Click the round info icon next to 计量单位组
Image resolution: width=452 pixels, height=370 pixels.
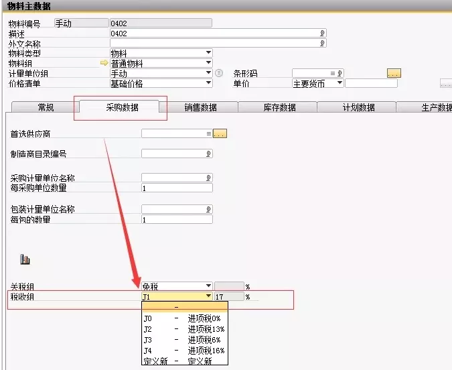(x=219, y=73)
